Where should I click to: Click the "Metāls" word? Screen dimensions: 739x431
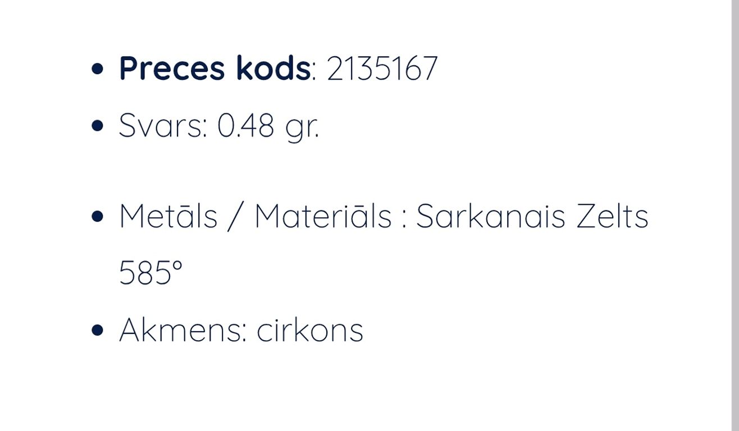168,215
